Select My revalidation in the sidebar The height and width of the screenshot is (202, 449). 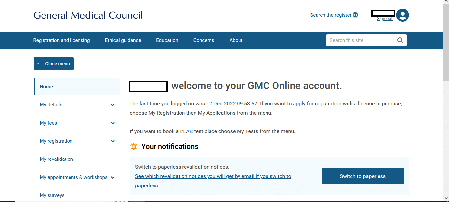click(x=56, y=159)
